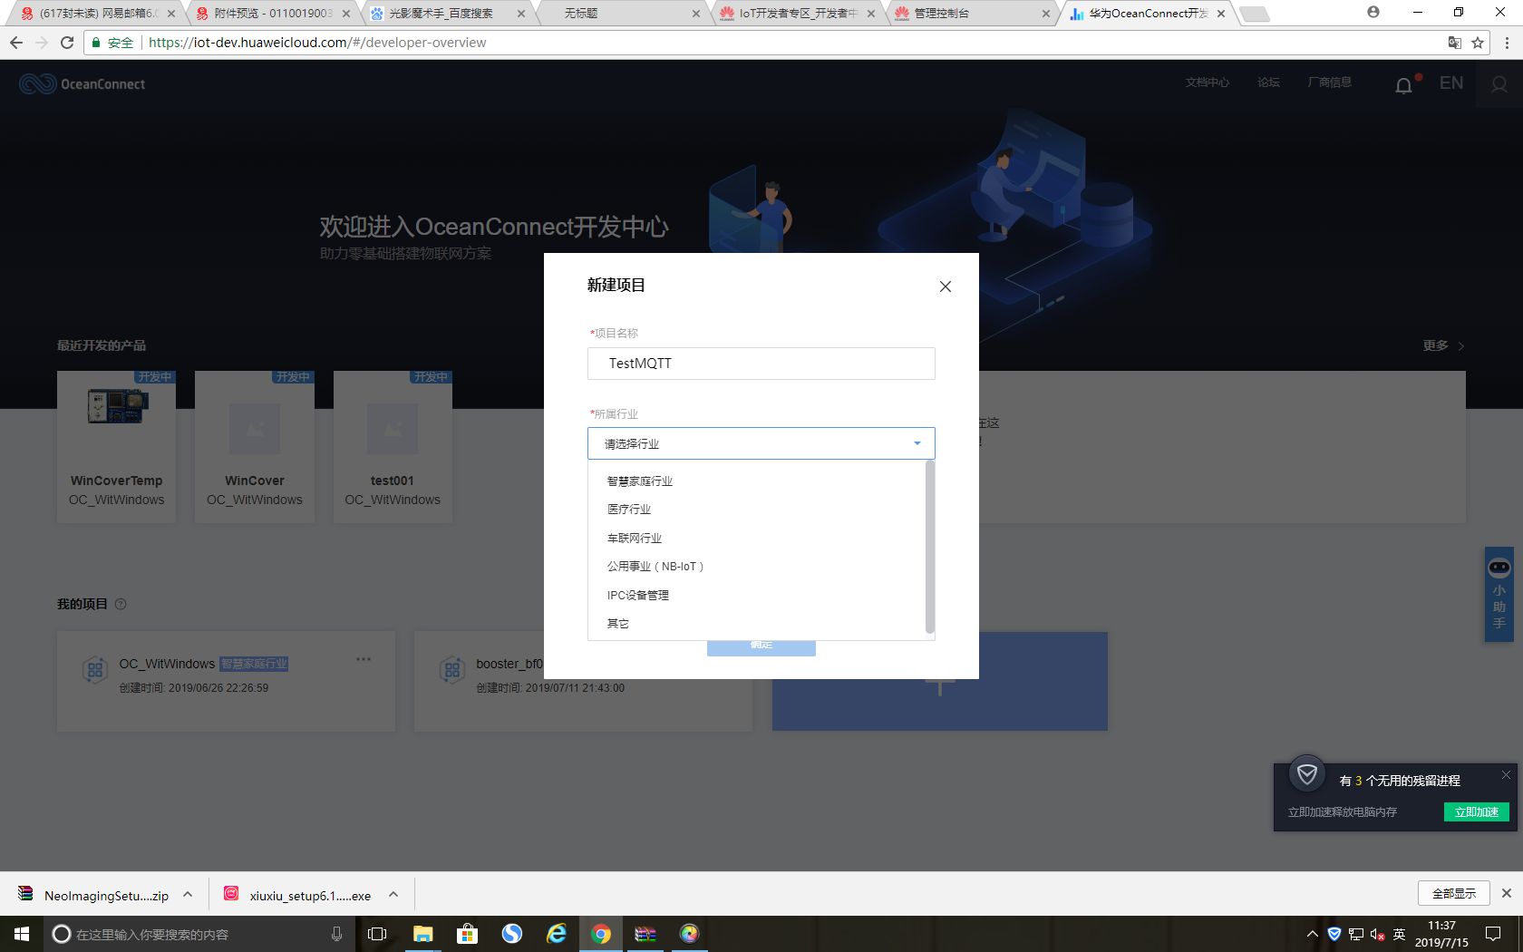Close the 残留进程 notification popup
The width and height of the screenshot is (1523, 952).
[1506, 774]
